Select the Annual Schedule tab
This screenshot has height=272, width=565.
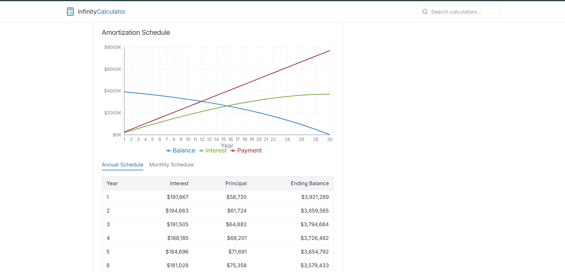(122, 165)
